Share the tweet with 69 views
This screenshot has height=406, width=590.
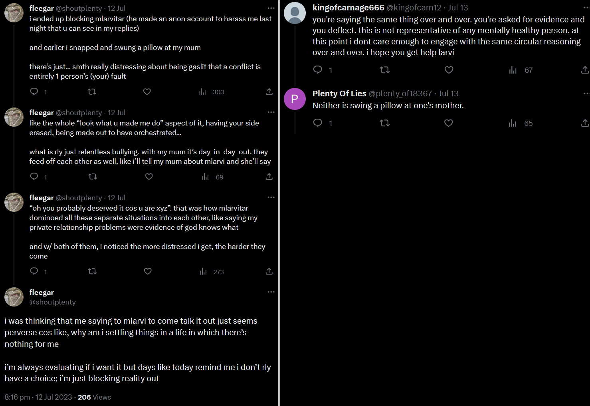[x=269, y=177]
